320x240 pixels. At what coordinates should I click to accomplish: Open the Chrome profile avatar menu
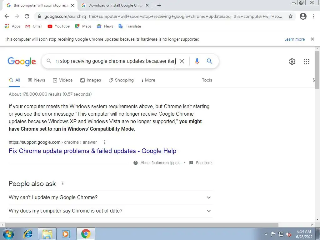(303, 16)
